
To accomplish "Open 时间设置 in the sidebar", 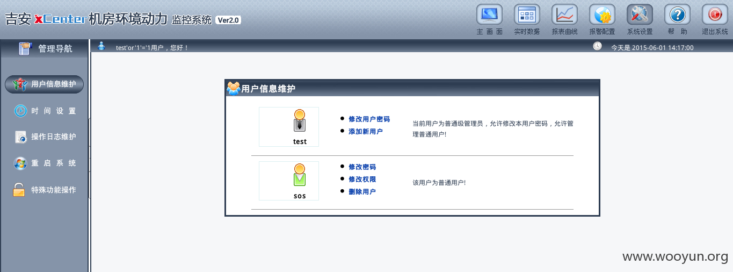I will point(45,111).
